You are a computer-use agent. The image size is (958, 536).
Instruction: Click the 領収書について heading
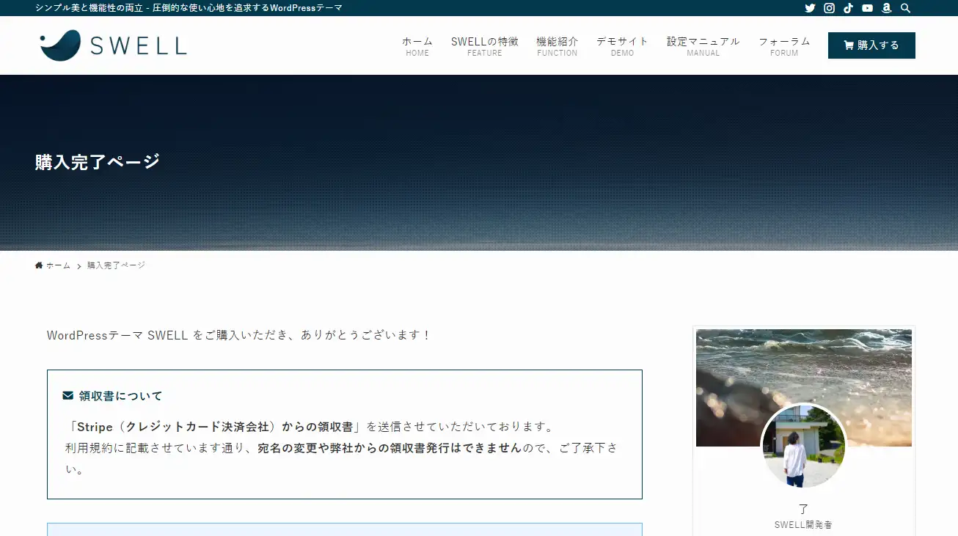[x=120, y=396]
